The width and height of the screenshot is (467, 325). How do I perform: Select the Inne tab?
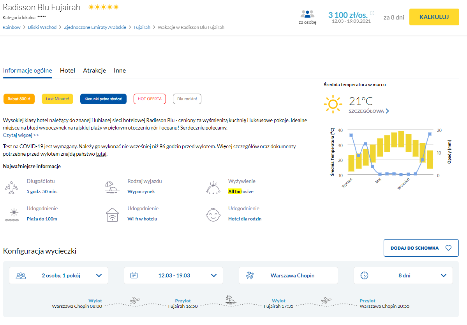(120, 71)
